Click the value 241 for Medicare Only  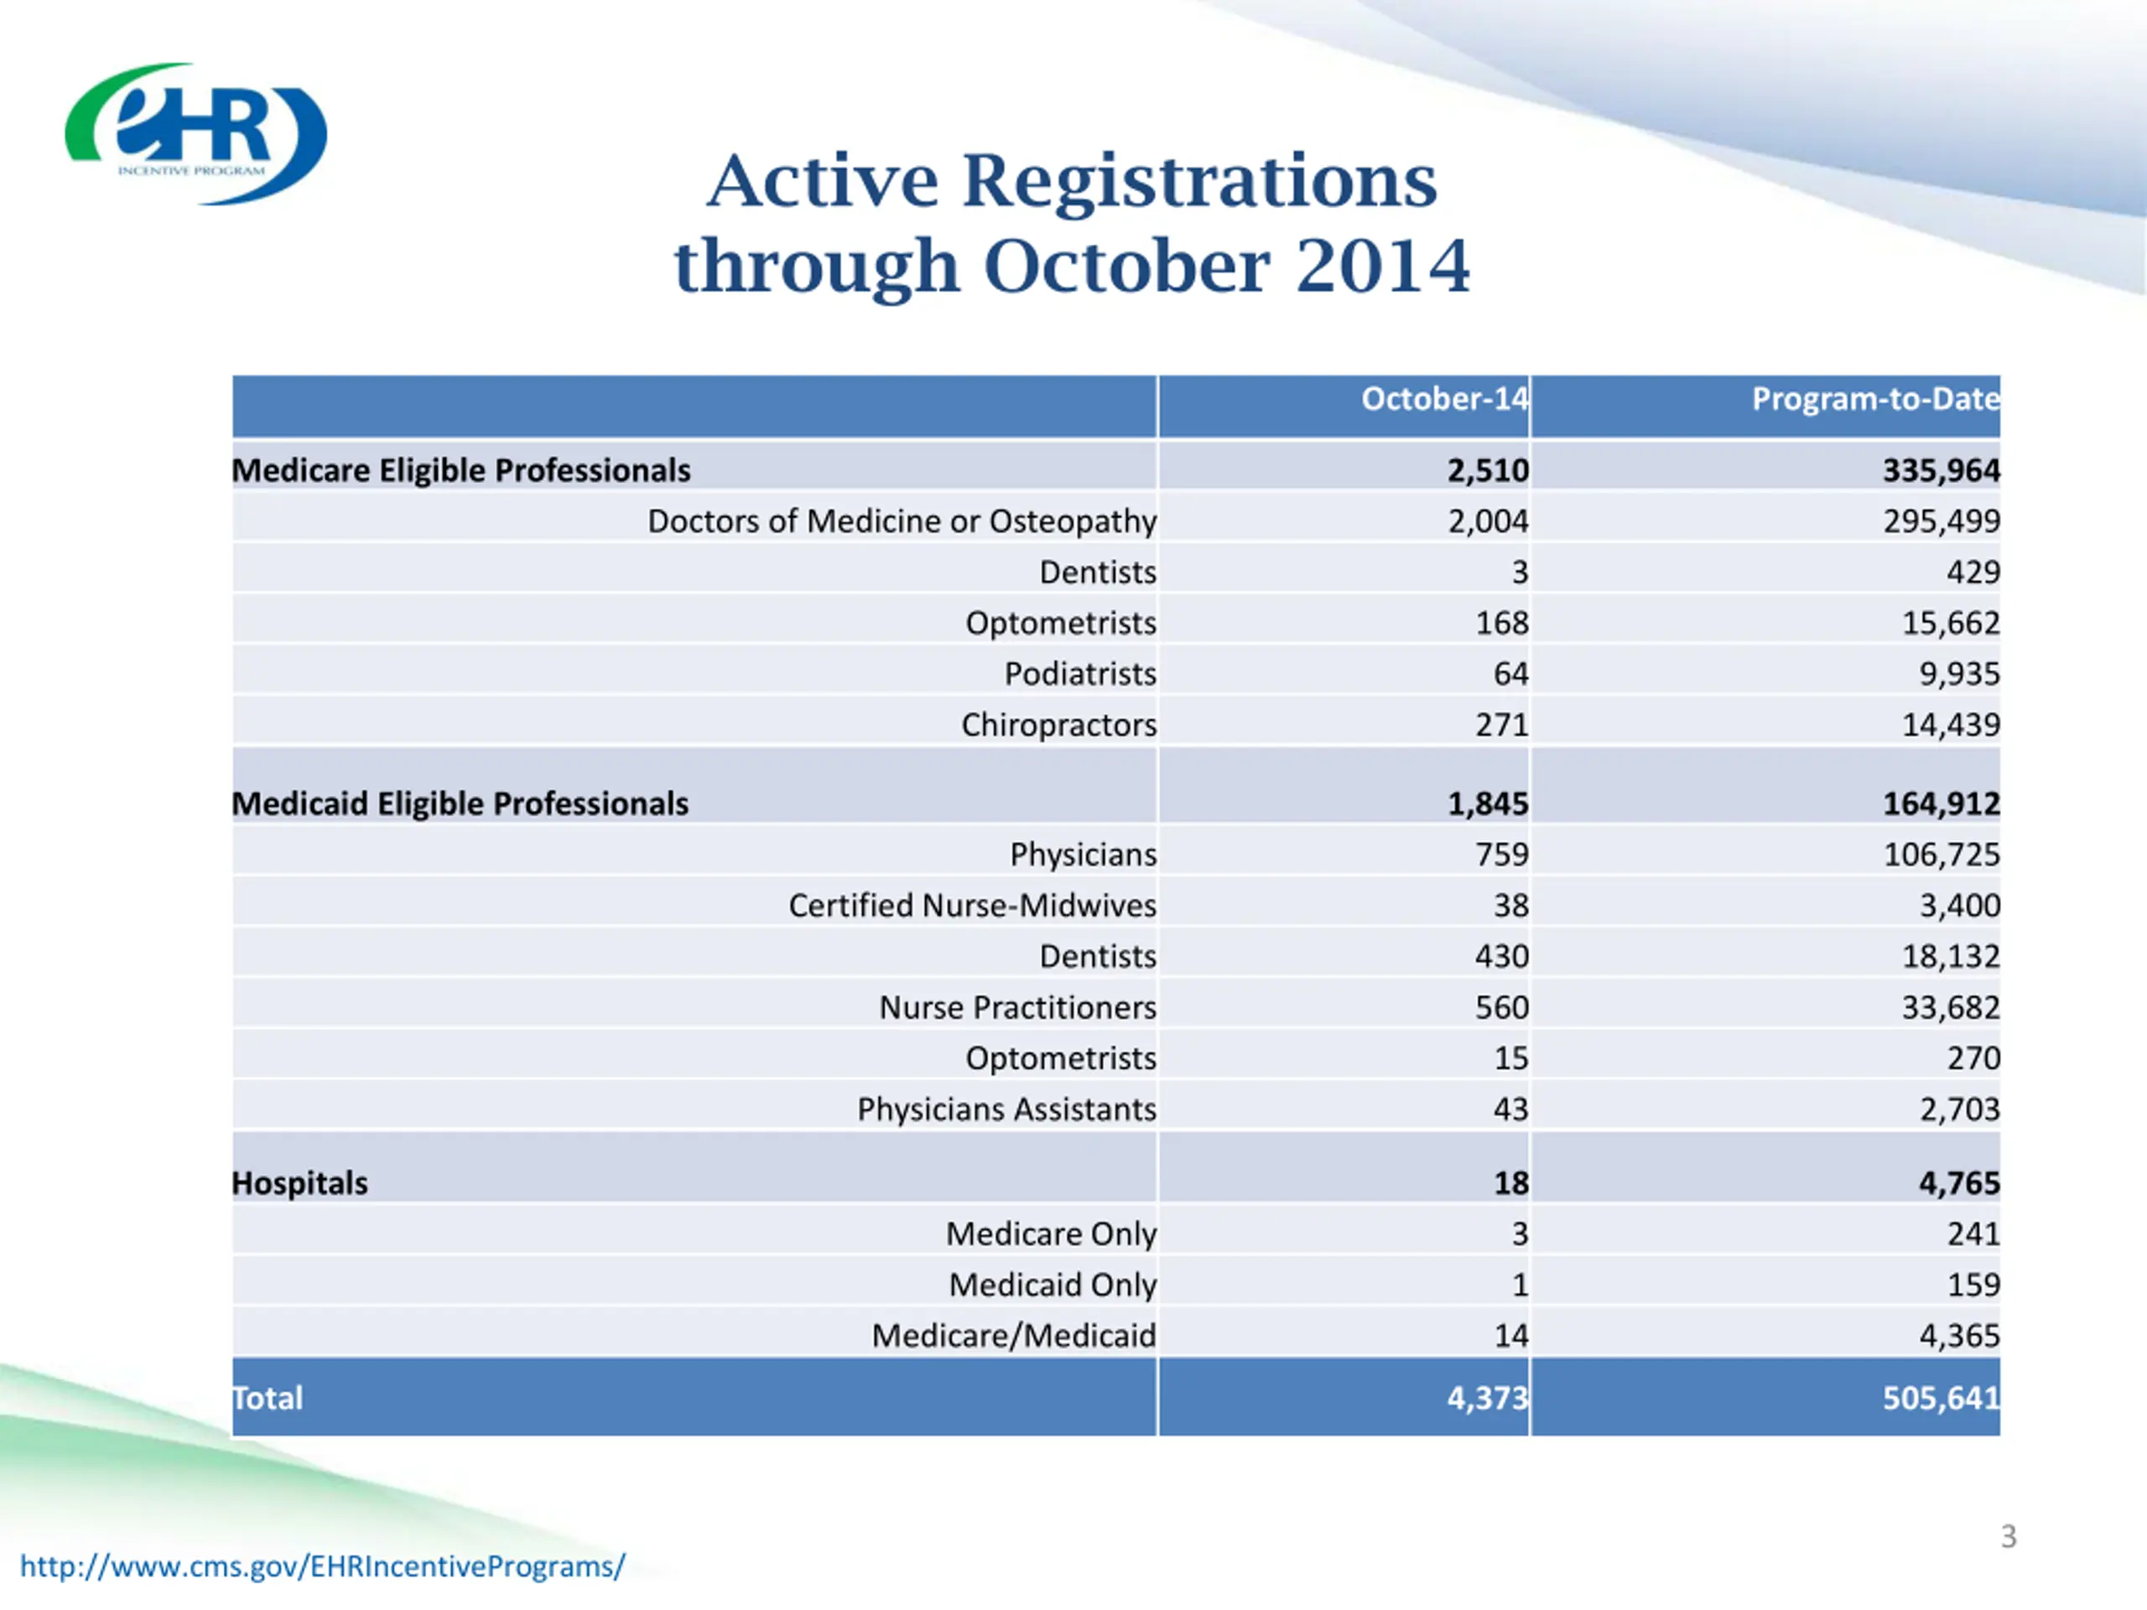tap(1973, 1233)
